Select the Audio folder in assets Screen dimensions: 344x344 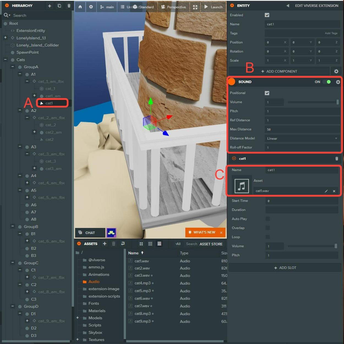[x=94, y=282]
